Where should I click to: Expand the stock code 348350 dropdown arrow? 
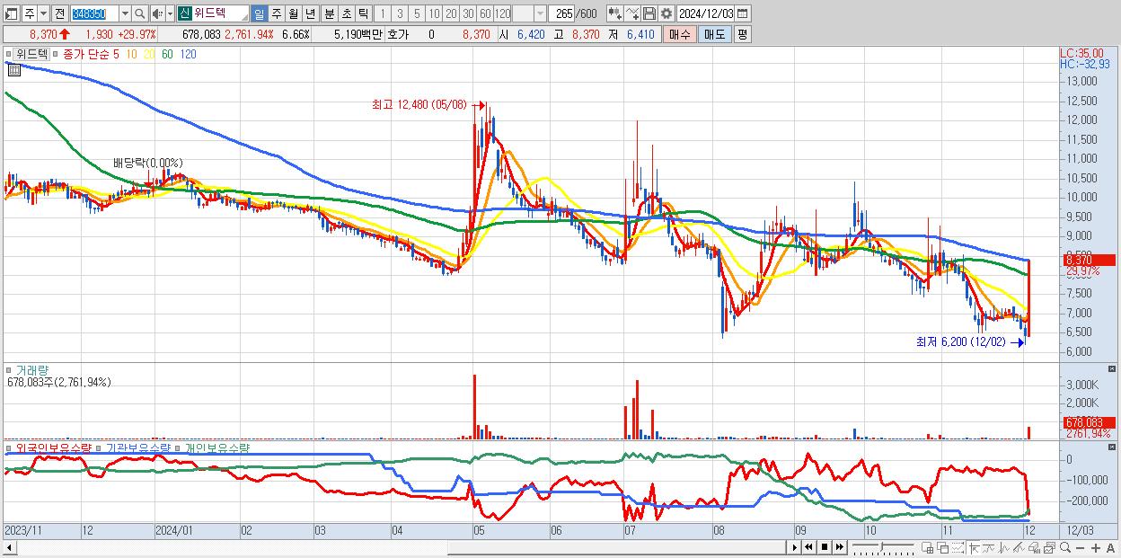tap(125, 13)
